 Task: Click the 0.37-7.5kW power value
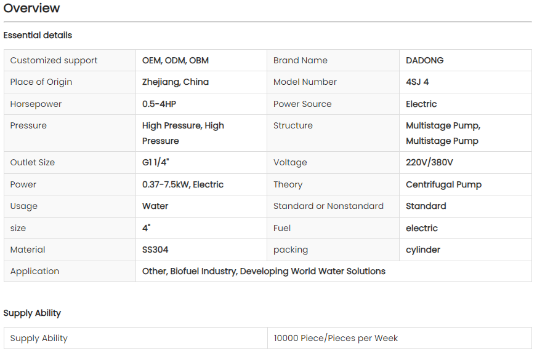click(x=182, y=184)
